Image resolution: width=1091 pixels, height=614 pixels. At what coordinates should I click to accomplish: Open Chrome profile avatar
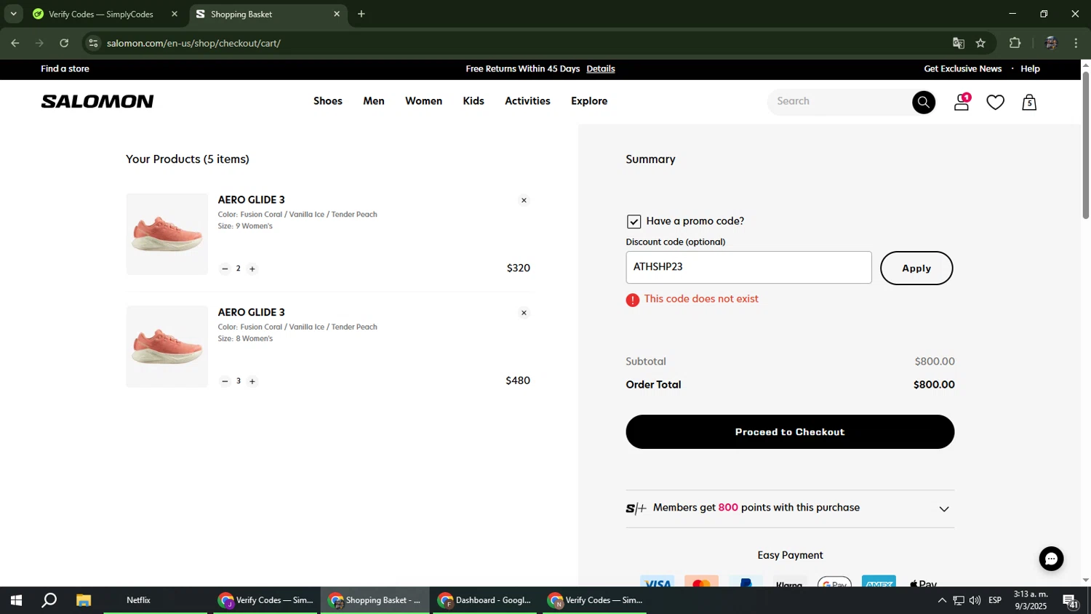[x=1050, y=43]
